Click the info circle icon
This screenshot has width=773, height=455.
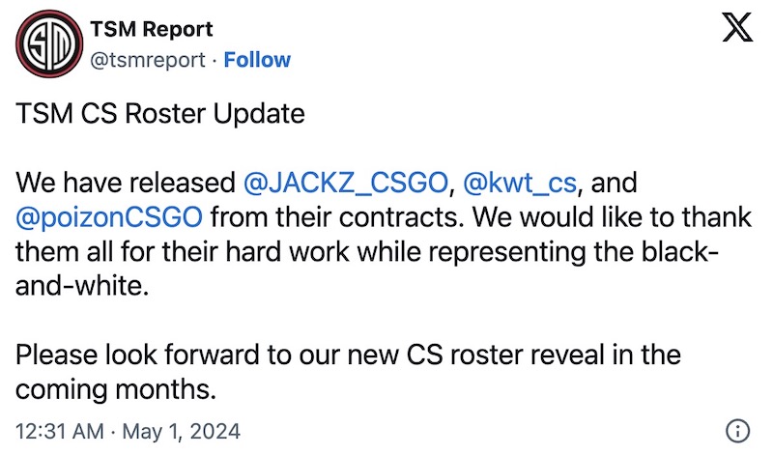click(738, 430)
